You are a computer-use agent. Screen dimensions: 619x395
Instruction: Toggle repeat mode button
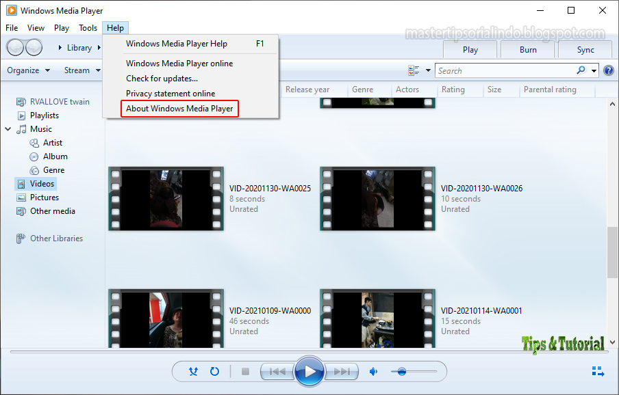tap(214, 371)
